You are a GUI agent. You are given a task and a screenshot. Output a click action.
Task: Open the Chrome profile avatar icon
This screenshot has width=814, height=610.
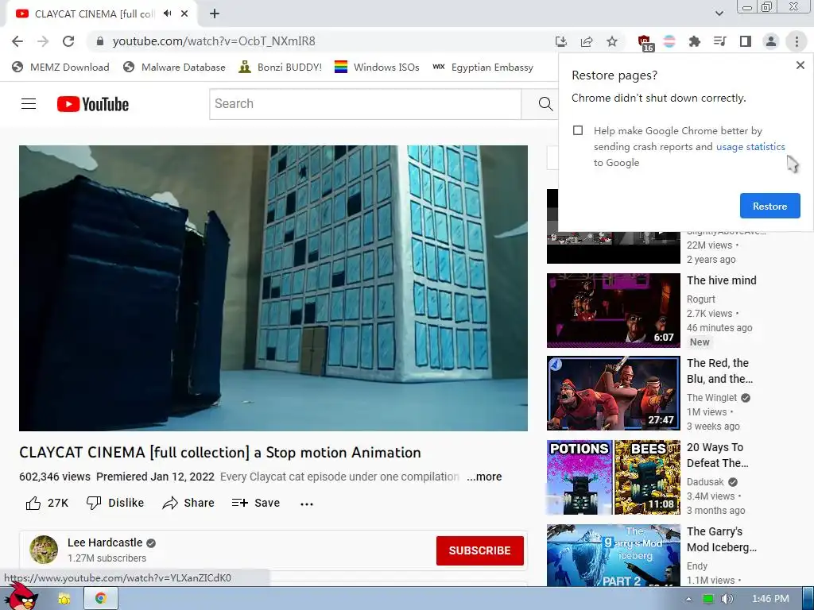[771, 41]
